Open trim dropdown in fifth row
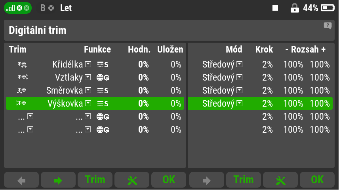Viewport: 339px width, 190px height. [30, 117]
